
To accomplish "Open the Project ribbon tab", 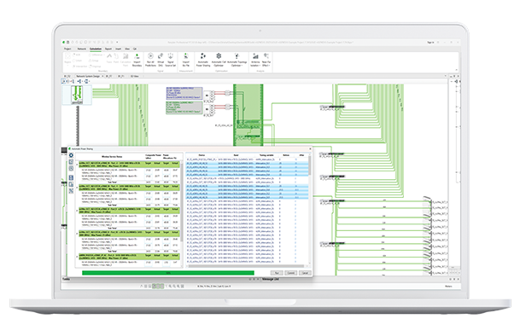I will coord(67,49).
